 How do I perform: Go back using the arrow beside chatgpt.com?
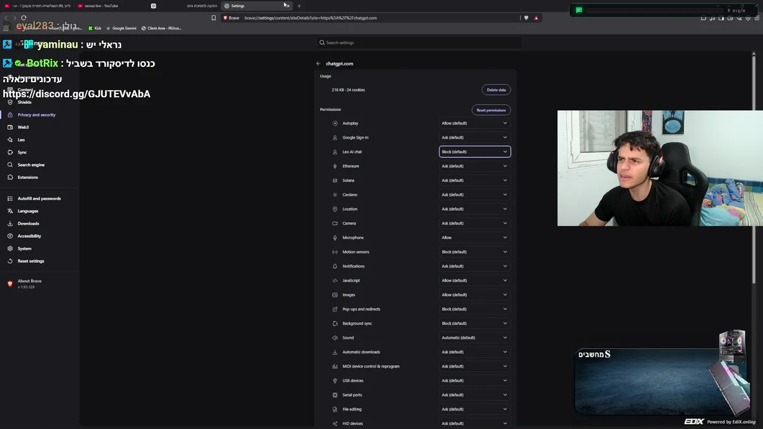[318, 64]
